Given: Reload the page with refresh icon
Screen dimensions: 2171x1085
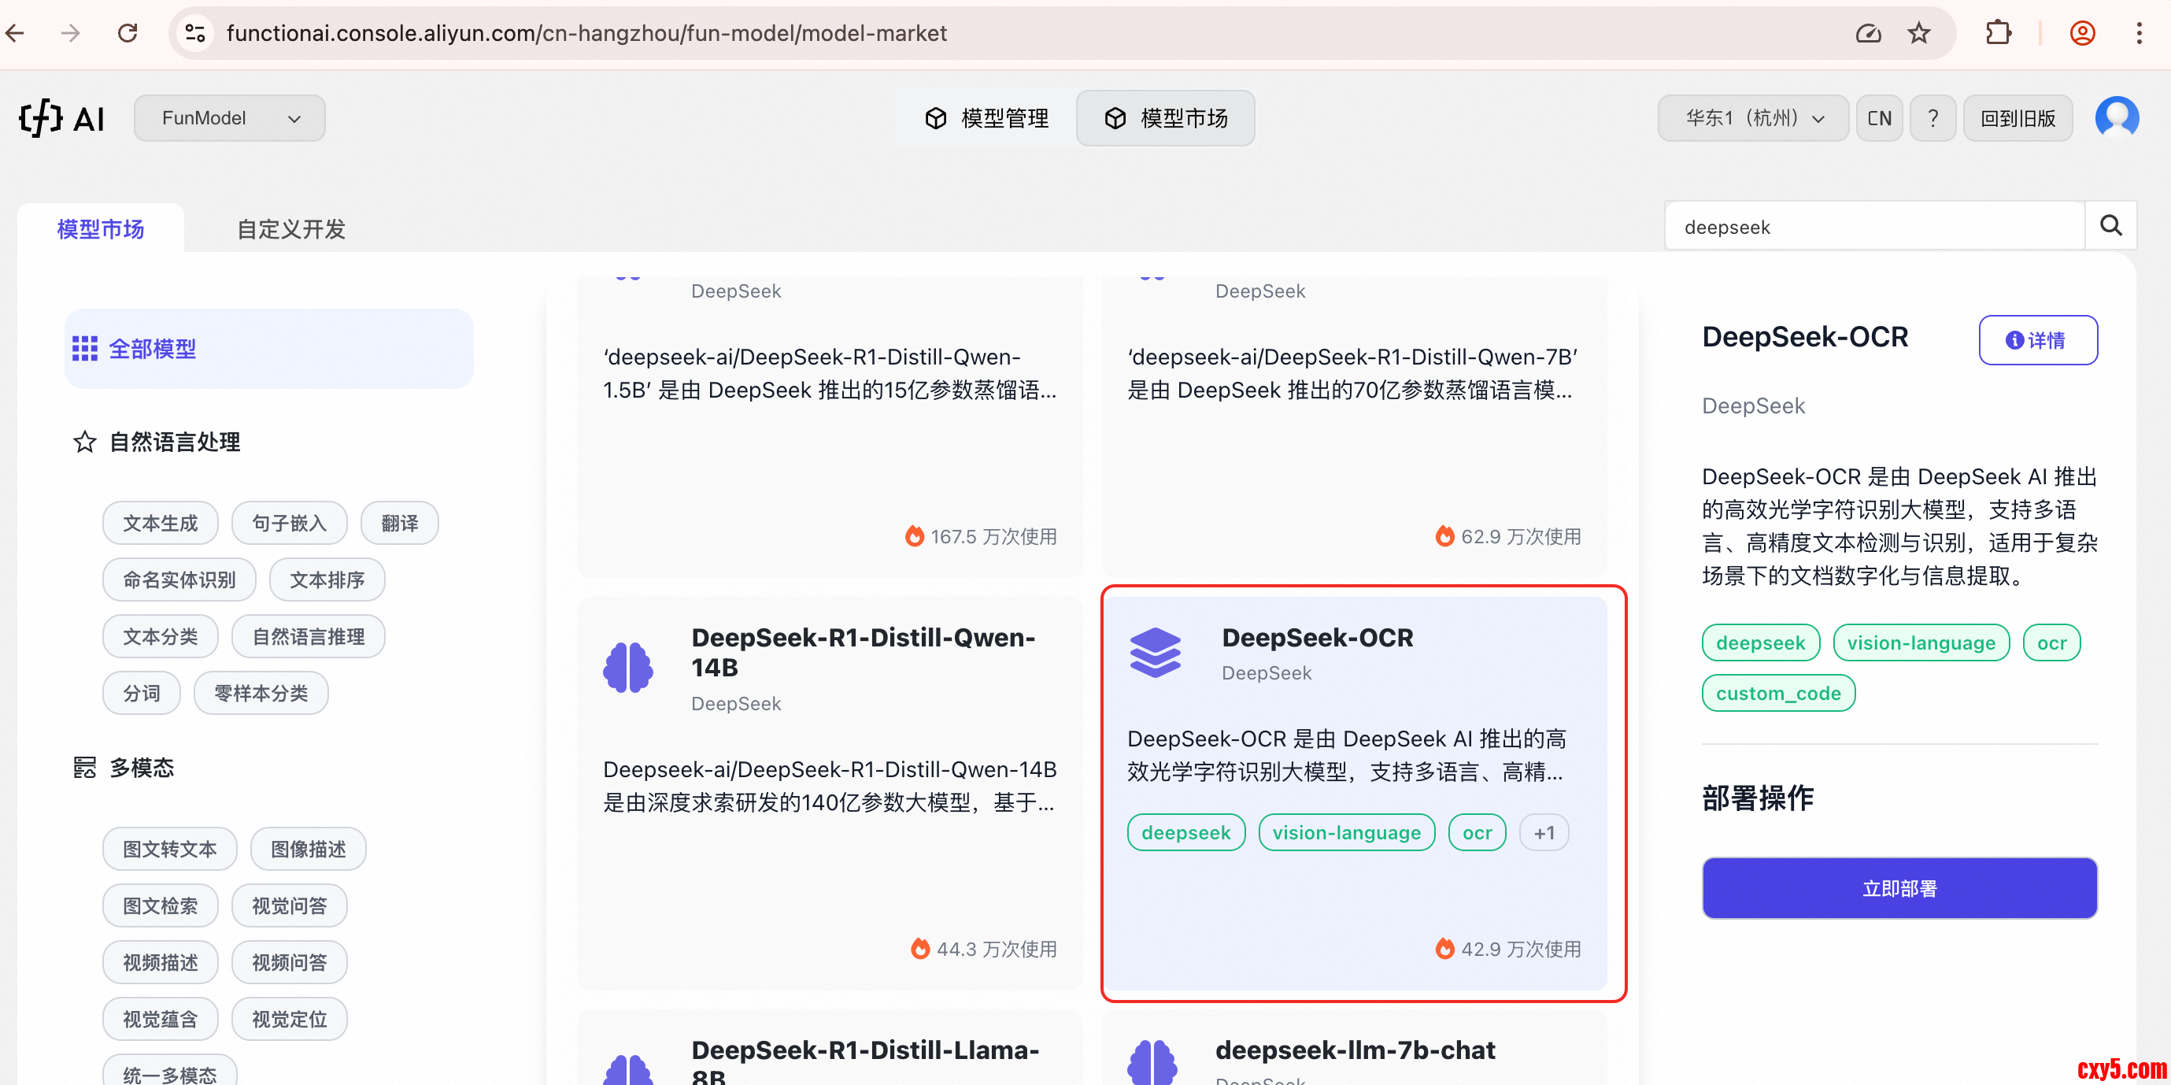Looking at the screenshot, I should [128, 34].
